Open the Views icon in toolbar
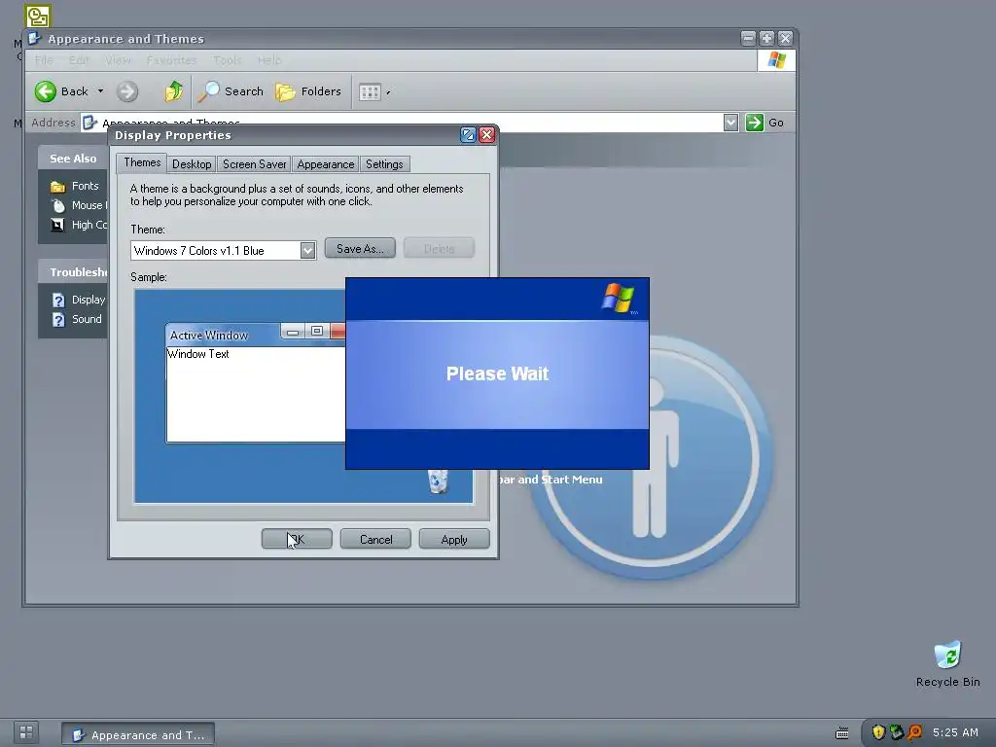 coord(370,92)
